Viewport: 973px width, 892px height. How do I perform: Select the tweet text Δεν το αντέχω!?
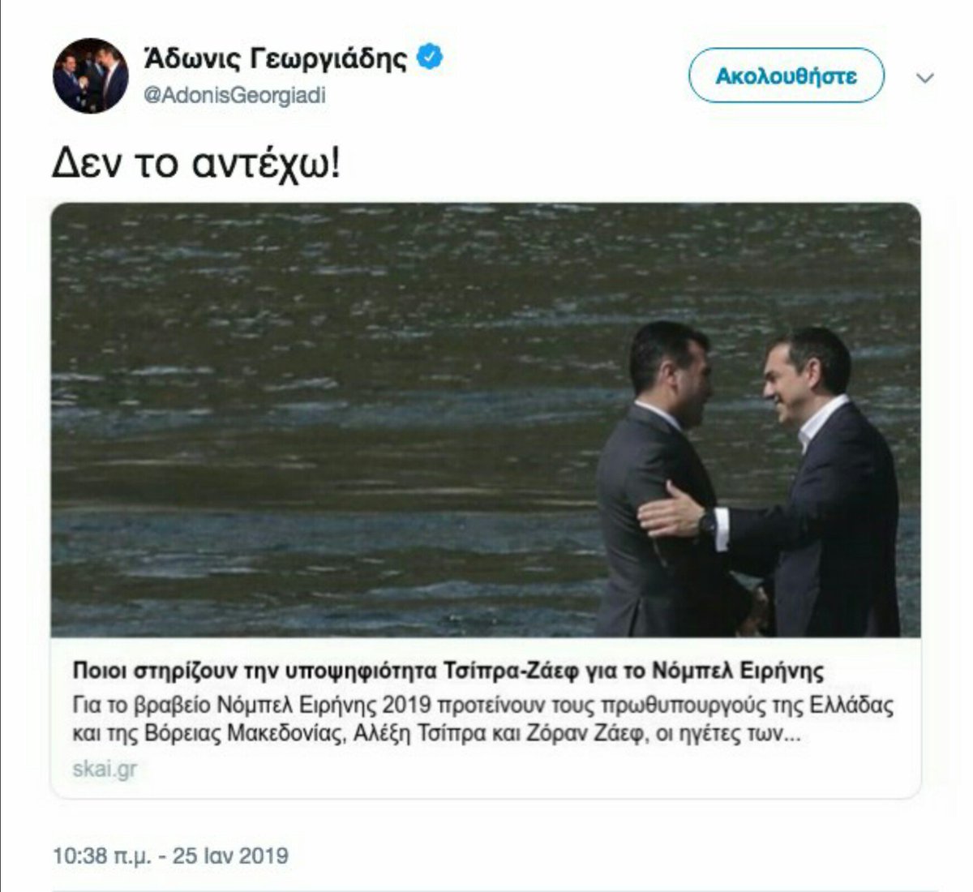[196, 164]
